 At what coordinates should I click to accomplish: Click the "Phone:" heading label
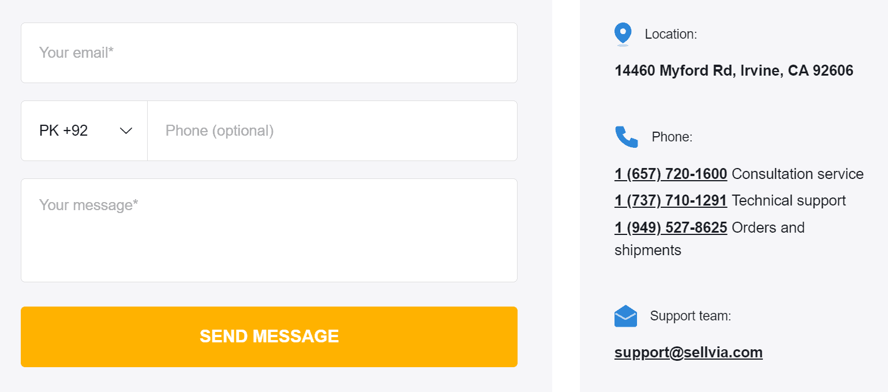click(x=672, y=137)
